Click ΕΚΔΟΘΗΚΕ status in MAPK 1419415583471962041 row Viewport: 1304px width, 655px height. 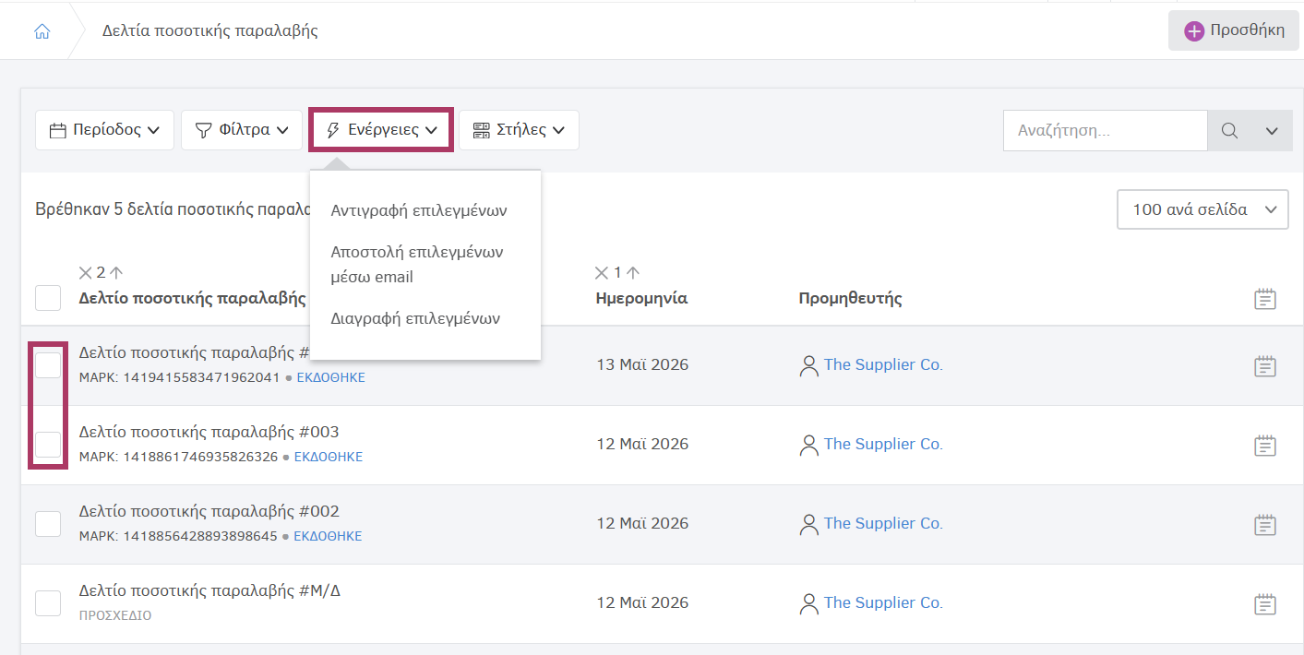pos(331,377)
